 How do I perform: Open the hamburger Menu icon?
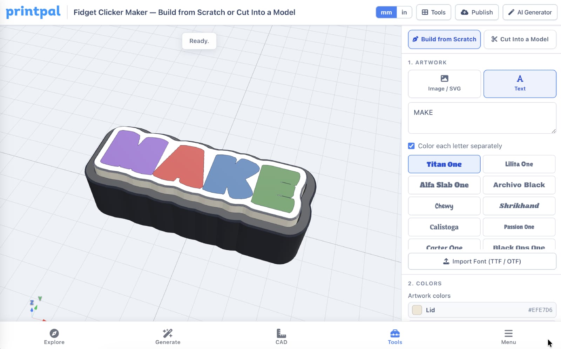tap(508, 333)
